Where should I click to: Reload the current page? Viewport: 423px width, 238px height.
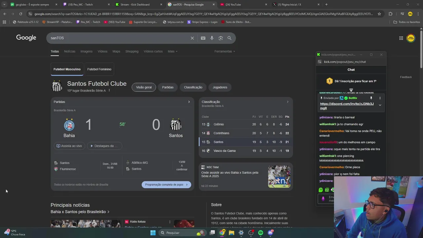tap(20, 14)
